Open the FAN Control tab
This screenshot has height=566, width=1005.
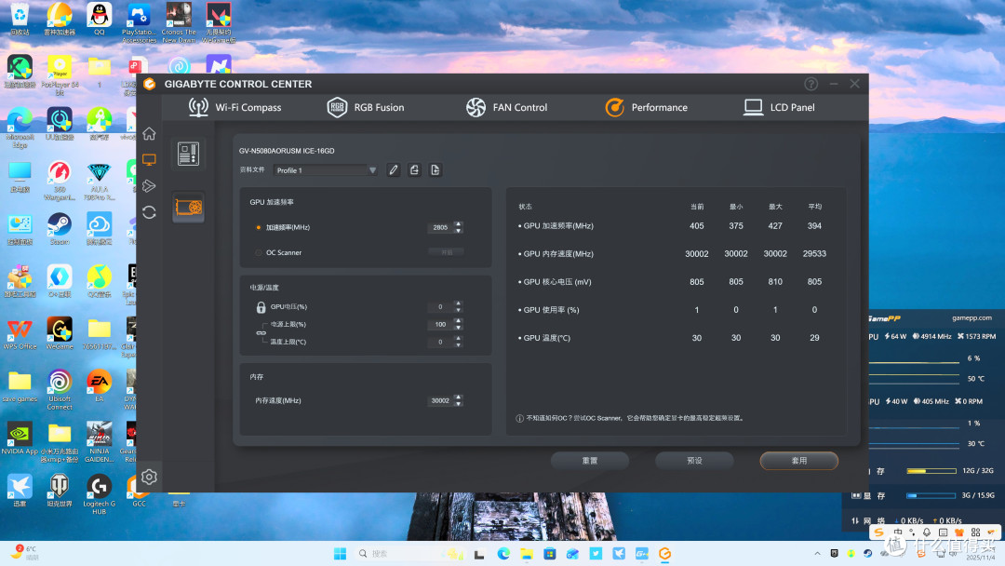(506, 107)
